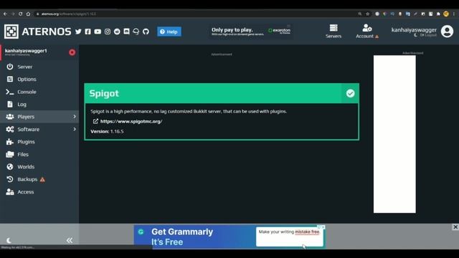Click the Version 1.16.5 text
Screen dimensions: 459x258
pyautogui.click(x=107, y=131)
